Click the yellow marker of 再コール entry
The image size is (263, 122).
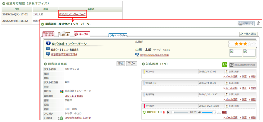coord(144,72)
